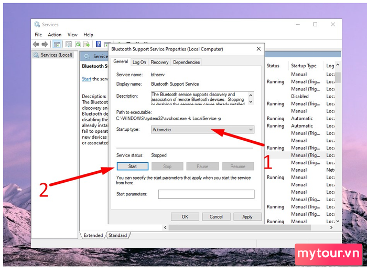Click Cancel in the properties dialog
Image resolution: width=367 pixels, height=271 pixels.
216,216
